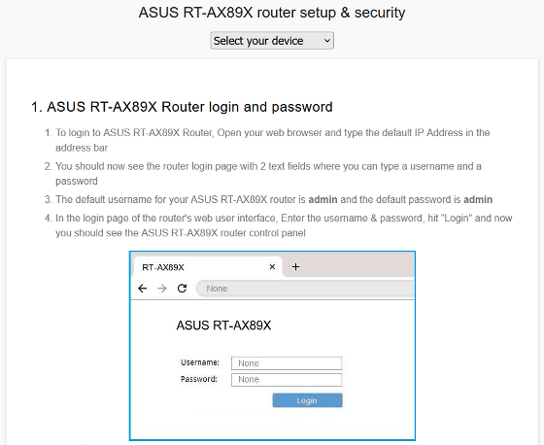Viewport: 544px width, 445px height.
Task: Click the dropdown arrow on device selector
Action: 326,41
